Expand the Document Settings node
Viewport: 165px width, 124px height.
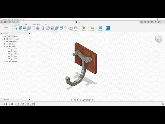(x=4, y=39)
